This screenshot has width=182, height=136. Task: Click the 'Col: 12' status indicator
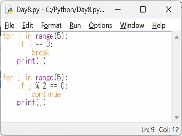click(x=169, y=129)
